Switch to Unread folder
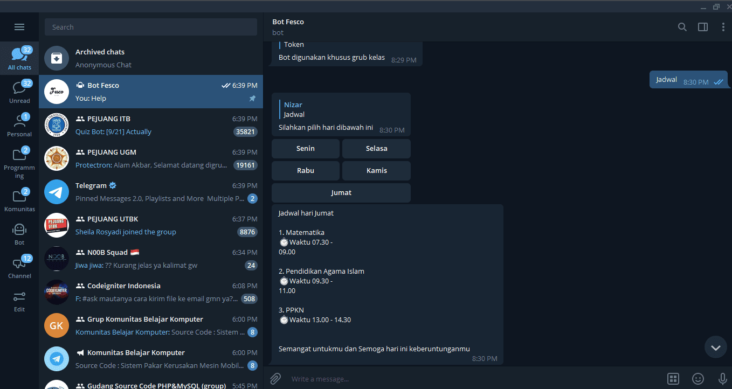This screenshot has width=732, height=389. [19, 92]
